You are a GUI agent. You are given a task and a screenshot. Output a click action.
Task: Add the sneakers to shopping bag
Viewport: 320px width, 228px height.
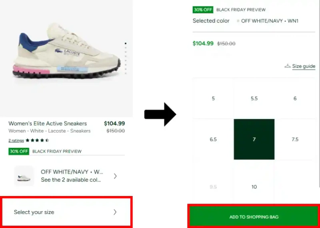pos(254,217)
